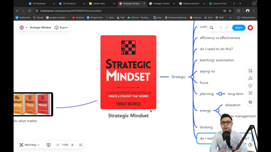Image resolution: width=271 pixels, height=152 pixels.
Task: Open the All Bookmarks folder
Action: point(246,18)
